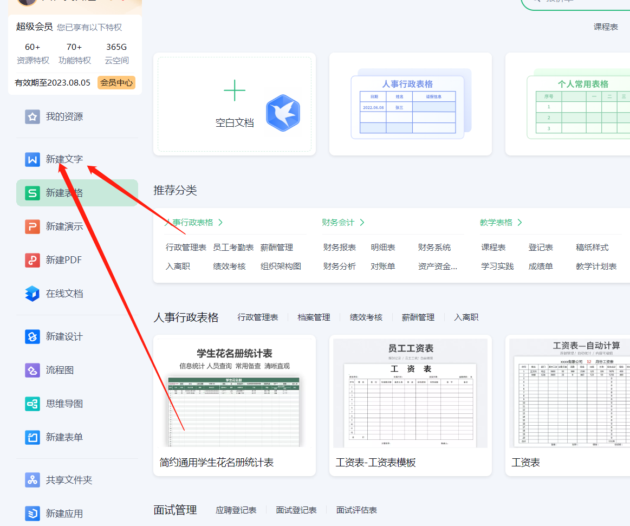
Task: Open the 人事行政表格 template card at top
Action: tap(411, 104)
